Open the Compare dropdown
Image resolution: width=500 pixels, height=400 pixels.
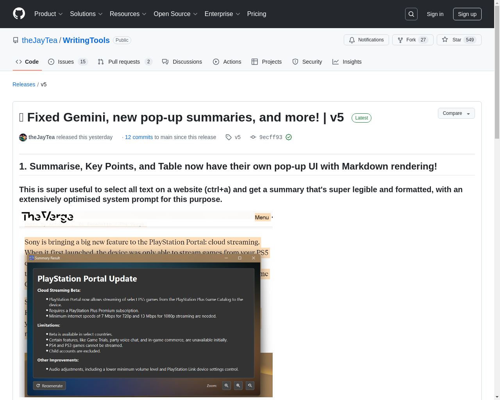456,113
